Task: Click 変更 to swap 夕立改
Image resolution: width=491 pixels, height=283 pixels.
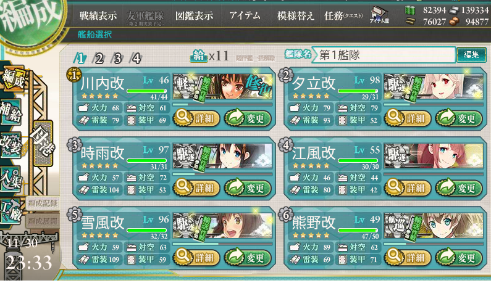Action: 459,118
